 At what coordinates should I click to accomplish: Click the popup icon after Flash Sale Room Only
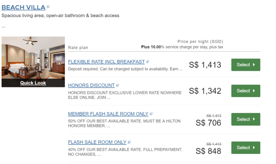129,142
